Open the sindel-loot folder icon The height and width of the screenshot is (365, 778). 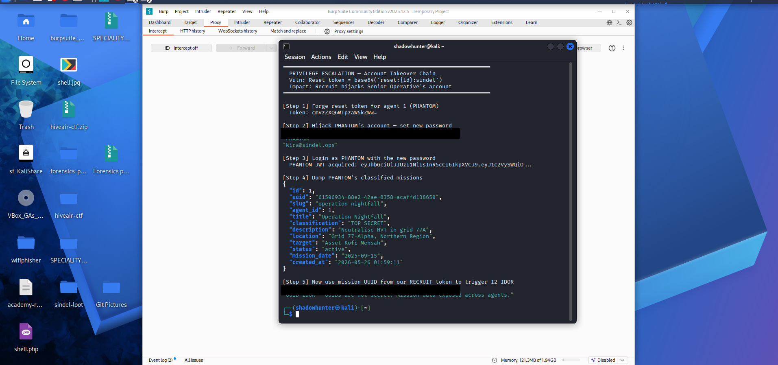(x=68, y=287)
